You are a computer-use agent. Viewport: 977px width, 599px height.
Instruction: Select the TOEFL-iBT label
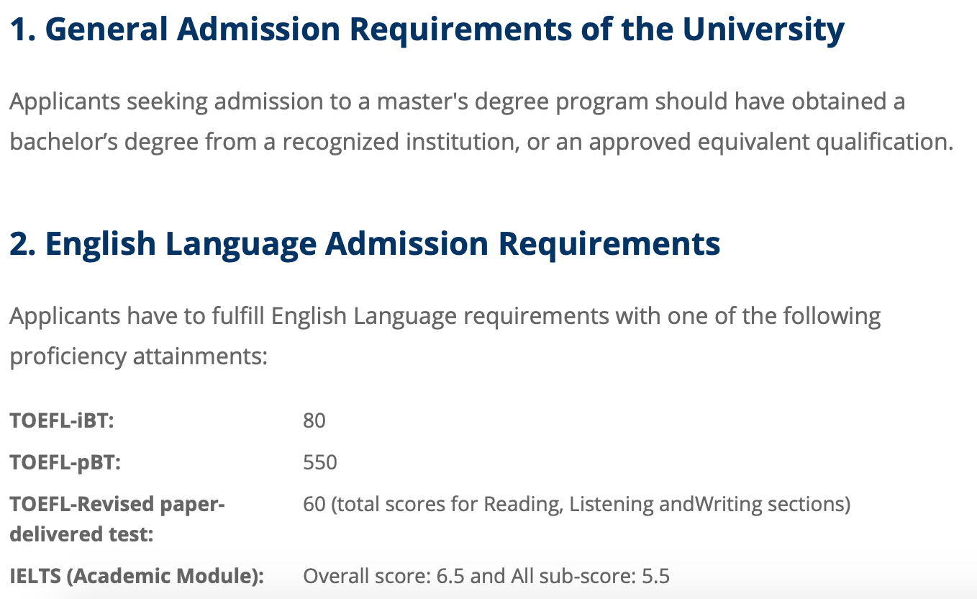(62, 420)
